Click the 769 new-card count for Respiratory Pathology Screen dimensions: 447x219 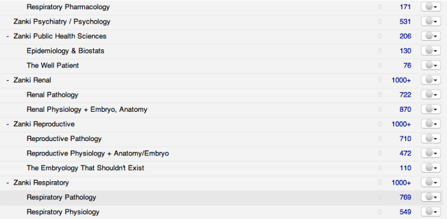click(x=405, y=197)
